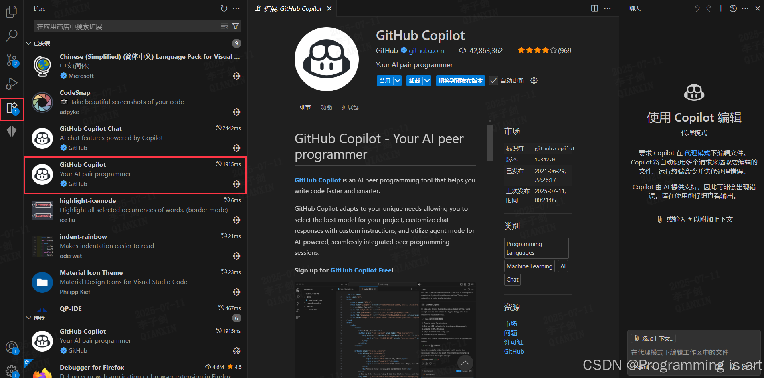Open the Accounts menu icon

point(12,347)
